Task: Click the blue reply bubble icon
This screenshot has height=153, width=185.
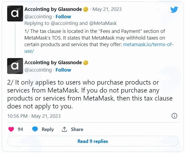Action: point(35,129)
